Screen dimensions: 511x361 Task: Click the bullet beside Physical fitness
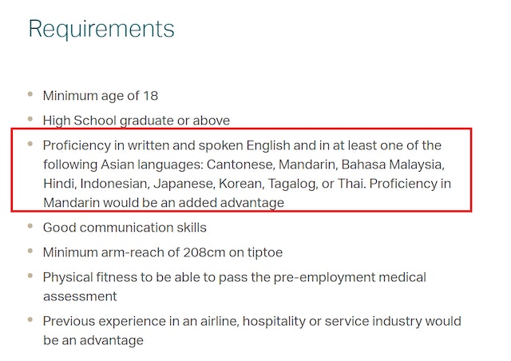point(30,276)
